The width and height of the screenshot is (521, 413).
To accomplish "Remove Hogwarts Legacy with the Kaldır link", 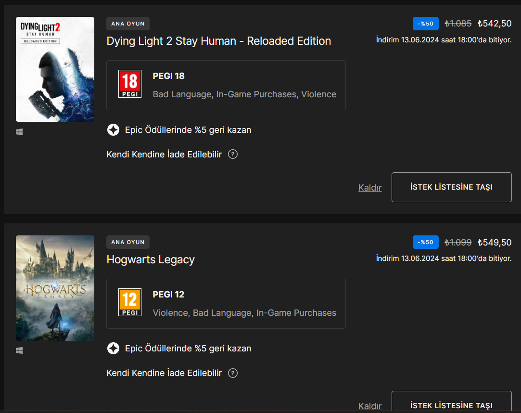I will (370, 406).
